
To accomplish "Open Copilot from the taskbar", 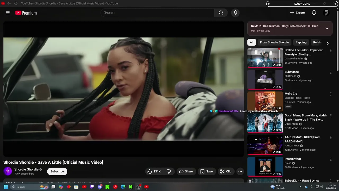I will tap(61, 187).
